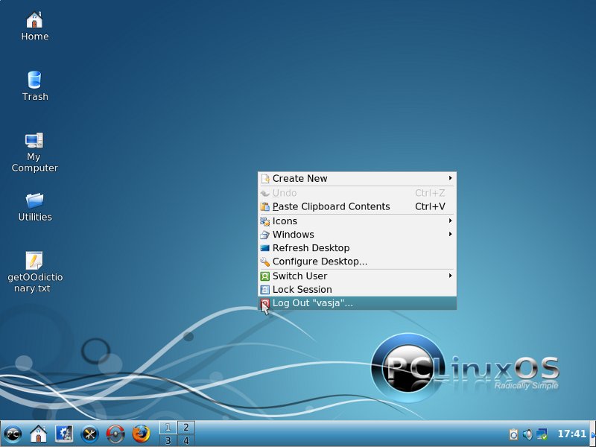596x447 pixels.
Task: Switch to virtual desktop 4
Action: tap(186, 440)
